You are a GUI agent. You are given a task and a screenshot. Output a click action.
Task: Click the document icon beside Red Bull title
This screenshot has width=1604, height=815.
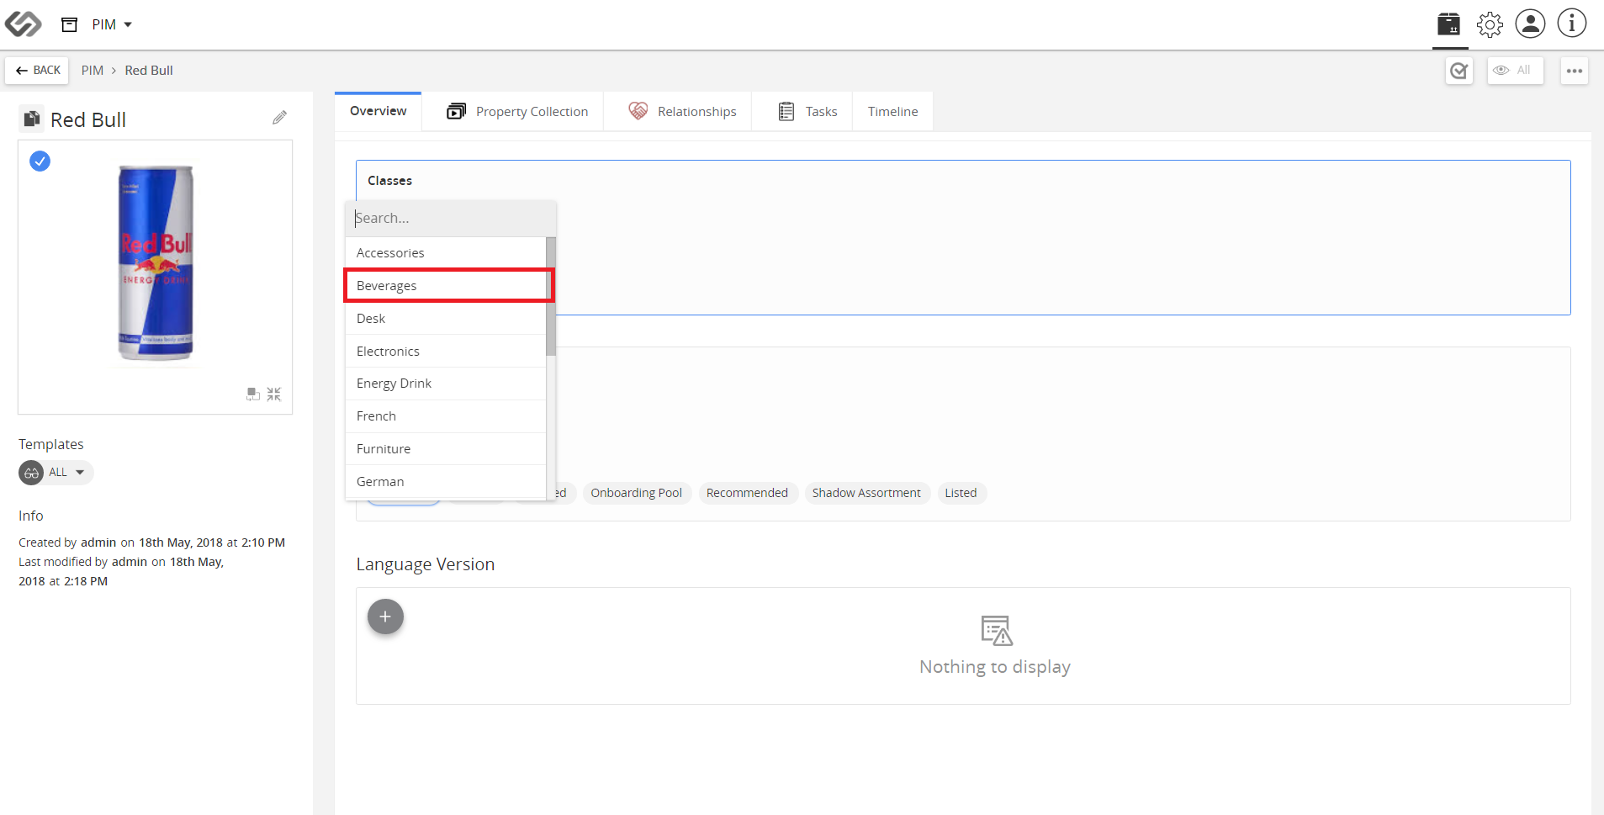(x=32, y=119)
